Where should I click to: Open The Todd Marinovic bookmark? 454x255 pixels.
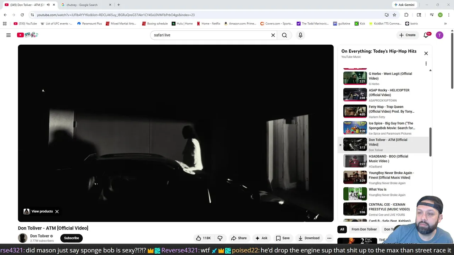coord(313,24)
